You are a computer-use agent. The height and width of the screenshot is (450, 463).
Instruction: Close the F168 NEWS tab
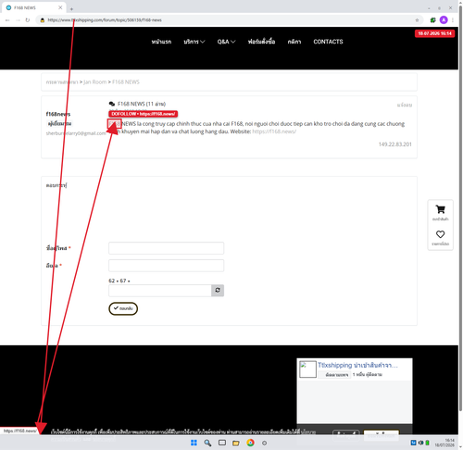[x=60, y=7]
